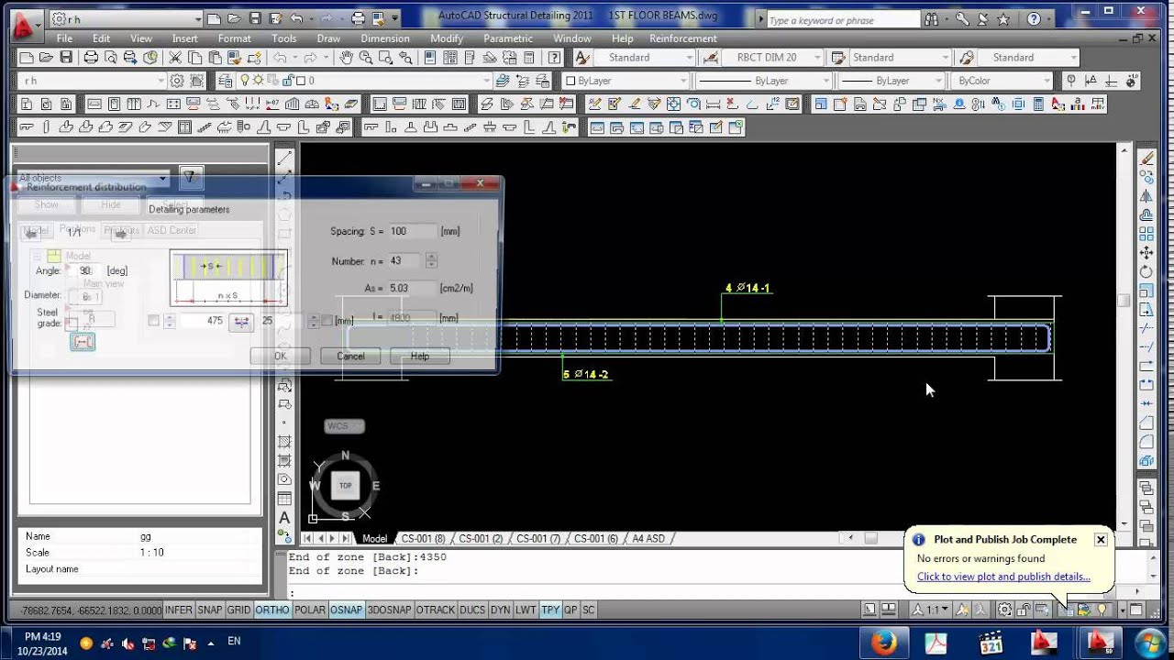Click the Firefox icon in the taskbar
The image size is (1174, 660).
(x=884, y=642)
